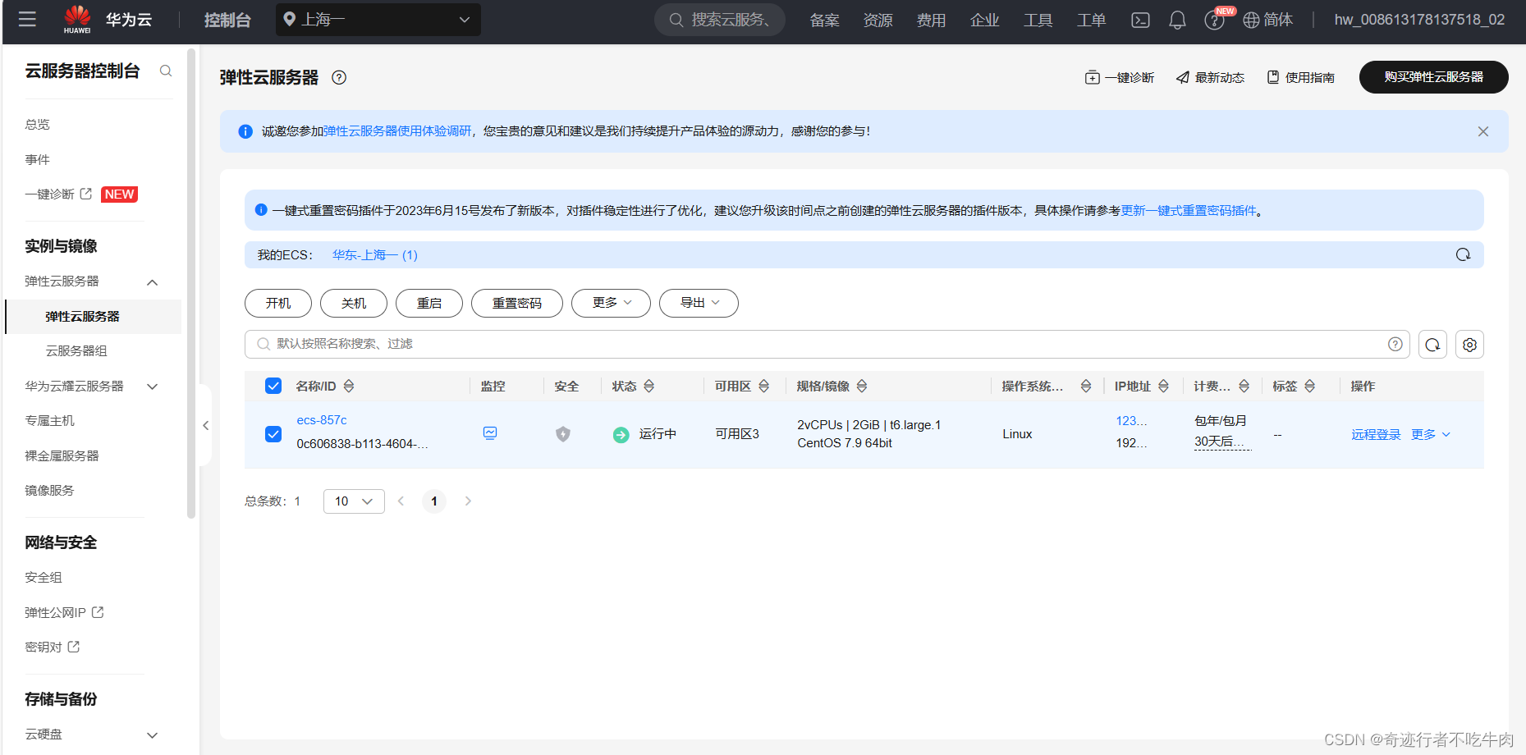This screenshot has height=755, width=1526.
Task: Collapse the 弹性云服务器 sidebar group
Action: click(x=152, y=281)
